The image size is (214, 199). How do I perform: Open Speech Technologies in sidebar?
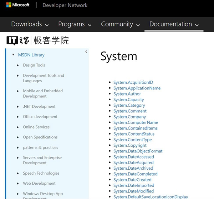[x=41, y=173]
